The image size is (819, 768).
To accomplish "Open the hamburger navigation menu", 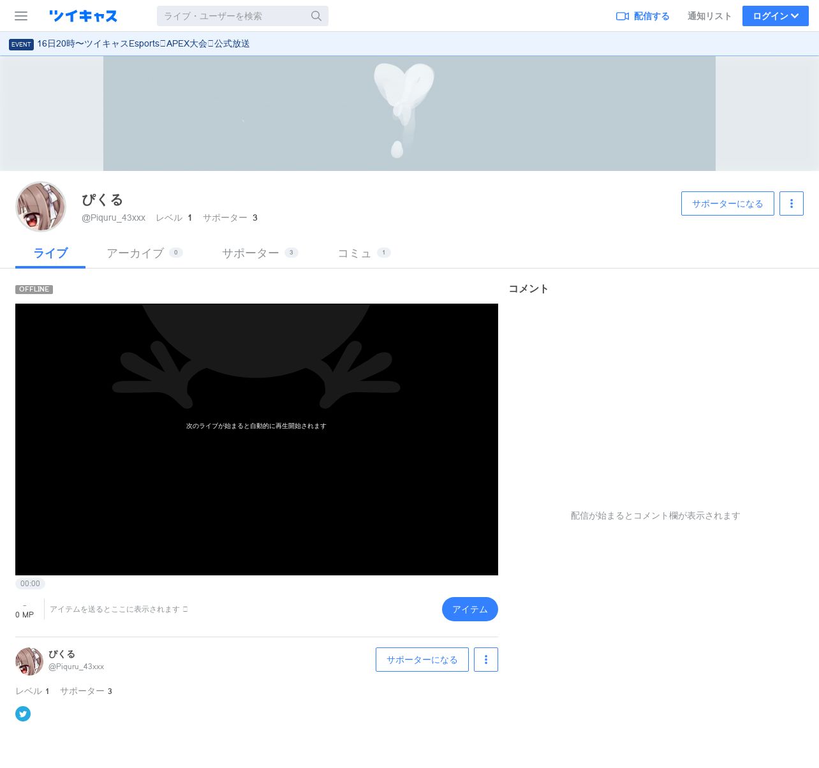I will click(21, 16).
